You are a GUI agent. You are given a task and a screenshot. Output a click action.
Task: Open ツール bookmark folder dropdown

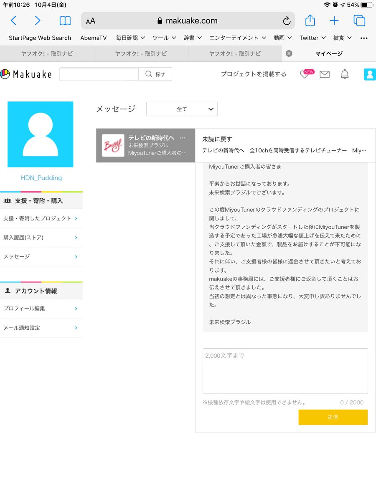164,38
